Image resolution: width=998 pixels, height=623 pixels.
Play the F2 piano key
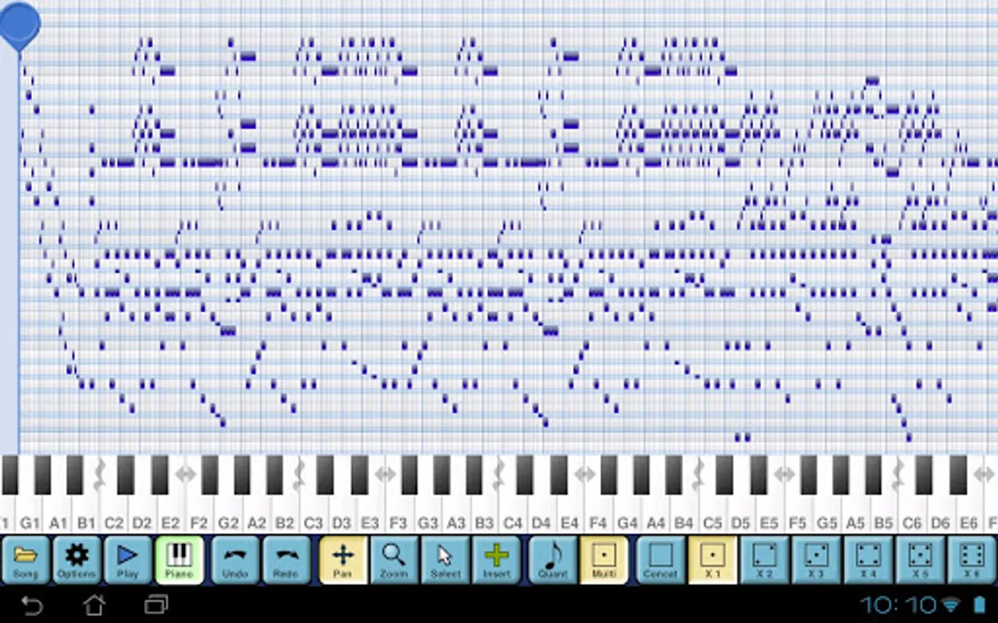tap(200, 512)
